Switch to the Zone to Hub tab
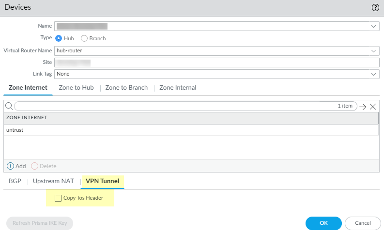 pos(76,88)
